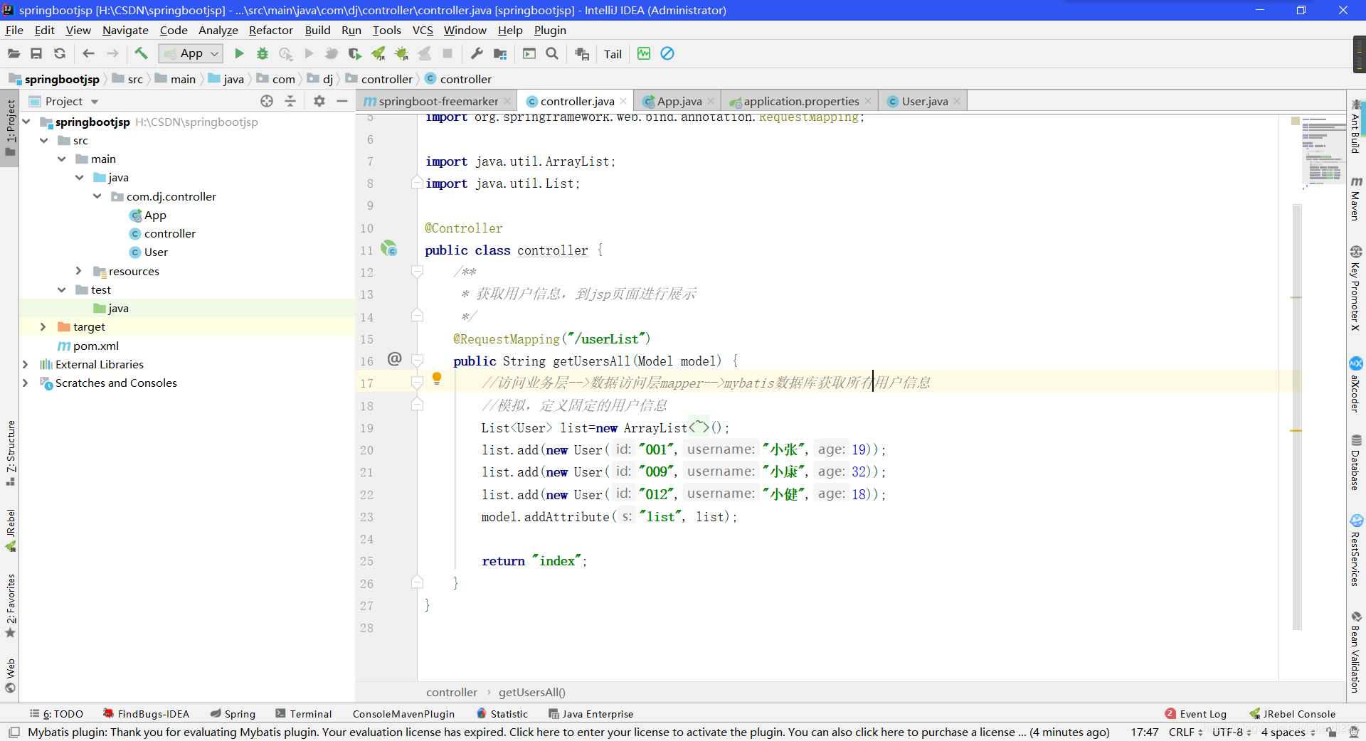The image size is (1366, 741).
Task: Collapse the src folder node
Action: [44, 140]
